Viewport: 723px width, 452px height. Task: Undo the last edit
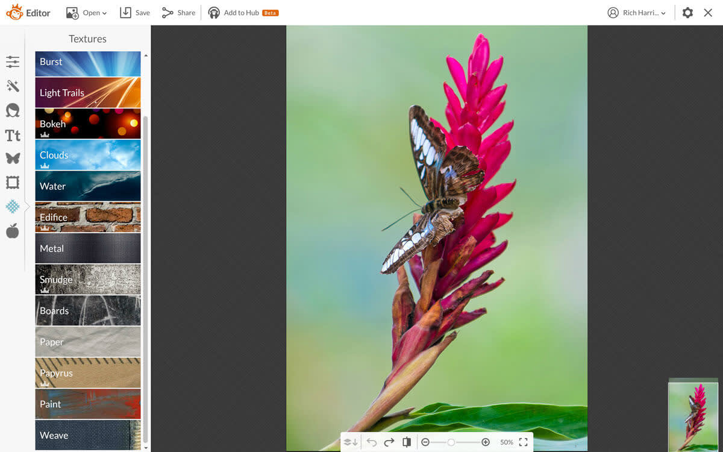pos(372,442)
